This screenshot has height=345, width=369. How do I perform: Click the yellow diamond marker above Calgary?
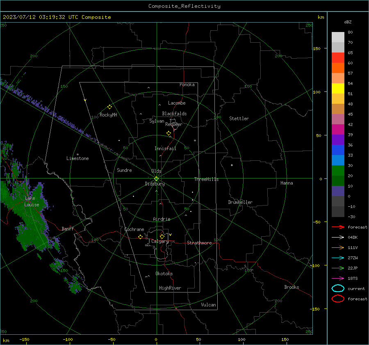click(x=162, y=236)
